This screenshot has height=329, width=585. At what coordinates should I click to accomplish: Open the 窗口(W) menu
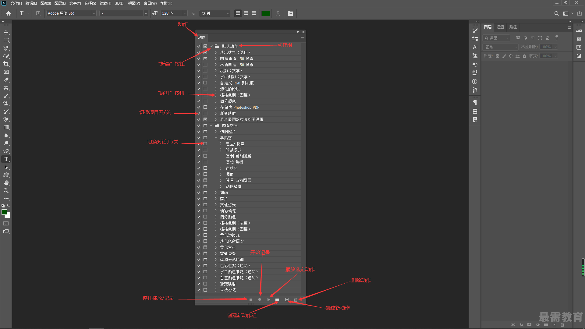point(150,3)
